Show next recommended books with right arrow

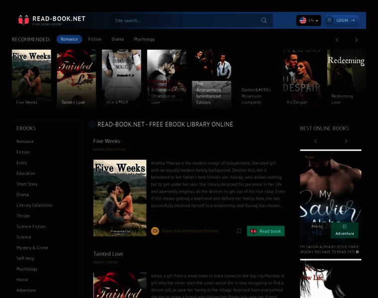[356, 40]
